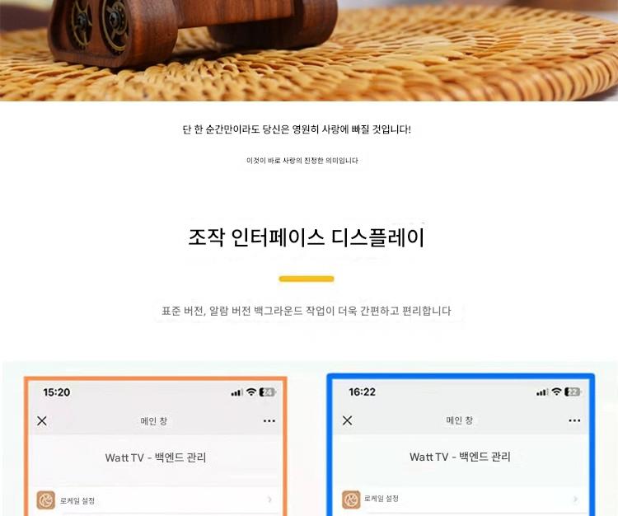Click the signal bars icon in 16:22 phone
This screenshot has height=516, width=618.
(542, 392)
